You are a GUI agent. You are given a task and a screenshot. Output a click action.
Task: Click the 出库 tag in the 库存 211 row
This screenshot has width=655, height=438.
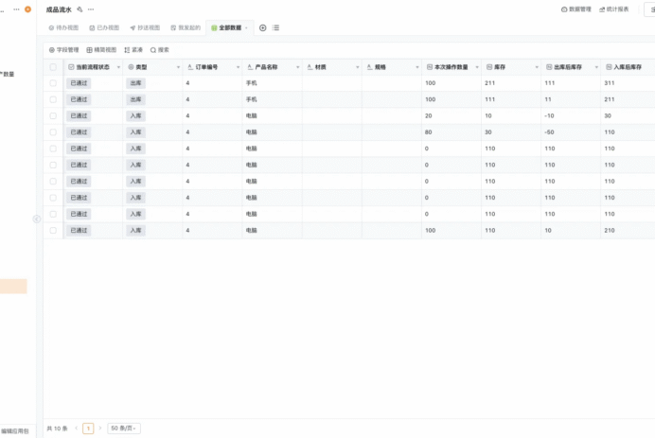135,83
